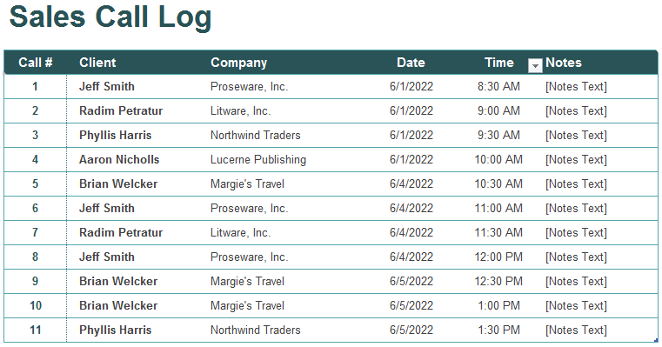Select call number 9 cell
Viewport: 662px width, 347px height.
[x=35, y=281]
